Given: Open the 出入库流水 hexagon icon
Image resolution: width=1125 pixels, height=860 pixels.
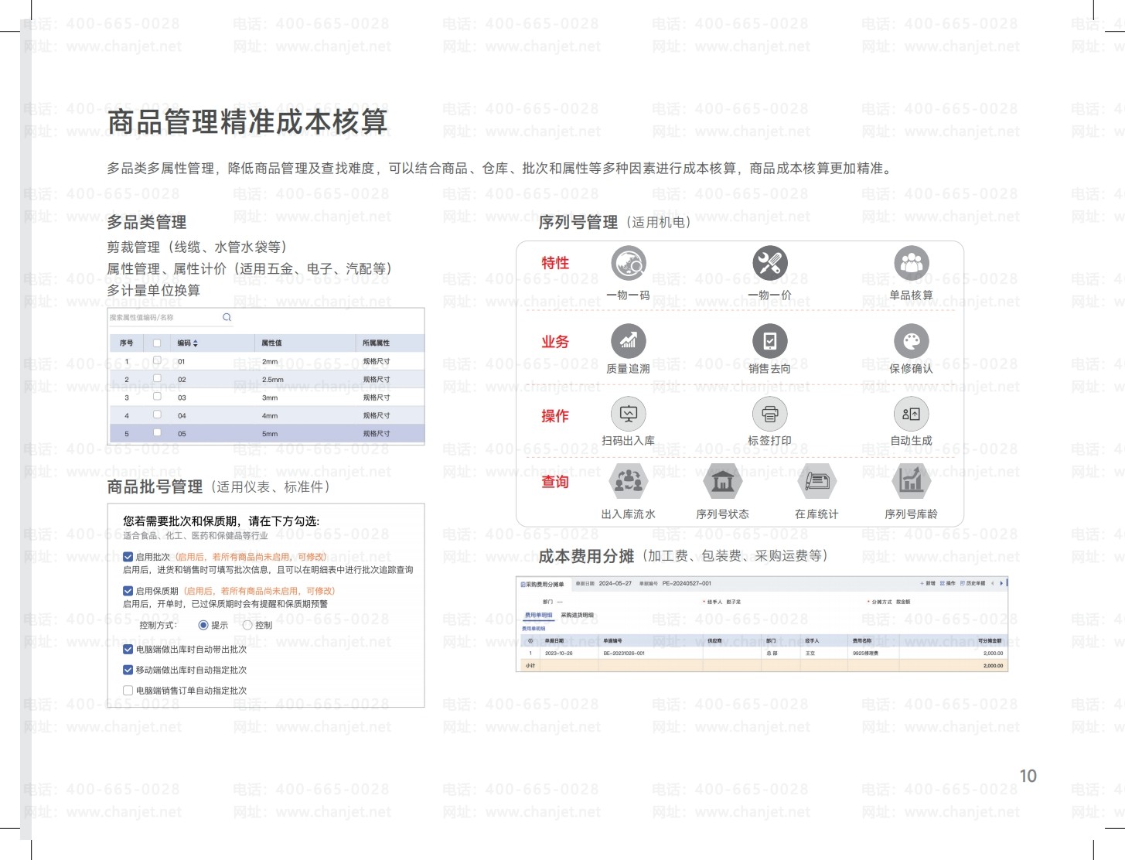Looking at the screenshot, I should [x=629, y=481].
